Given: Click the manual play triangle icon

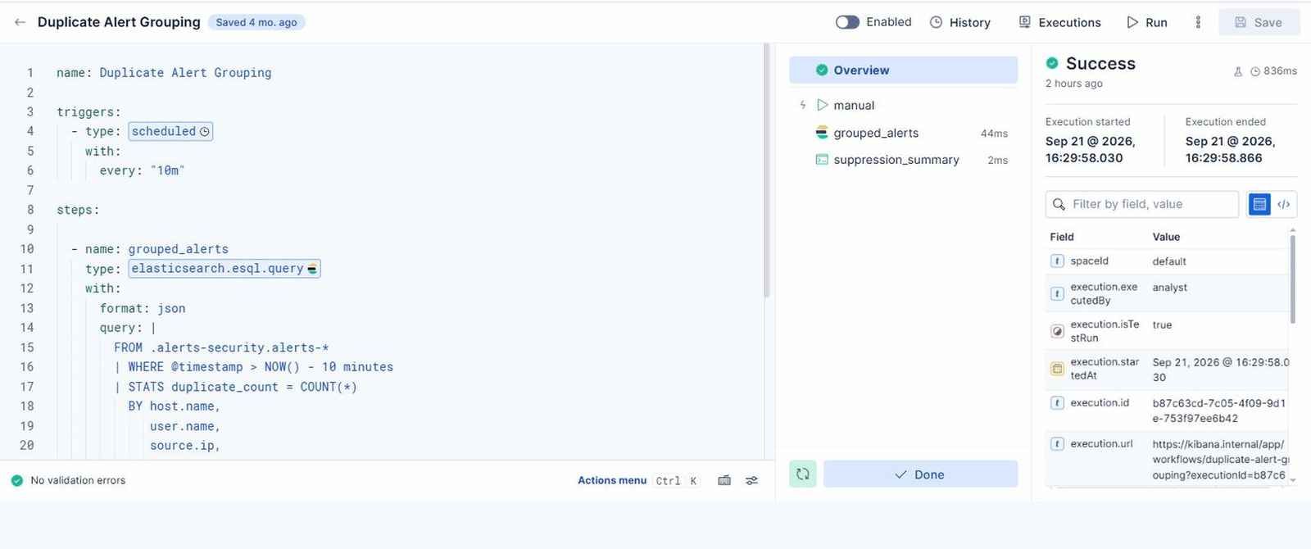Looking at the screenshot, I should pyautogui.click(x=823, y=105).
